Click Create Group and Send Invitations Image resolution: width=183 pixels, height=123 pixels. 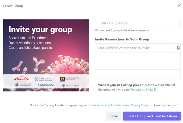152,116
